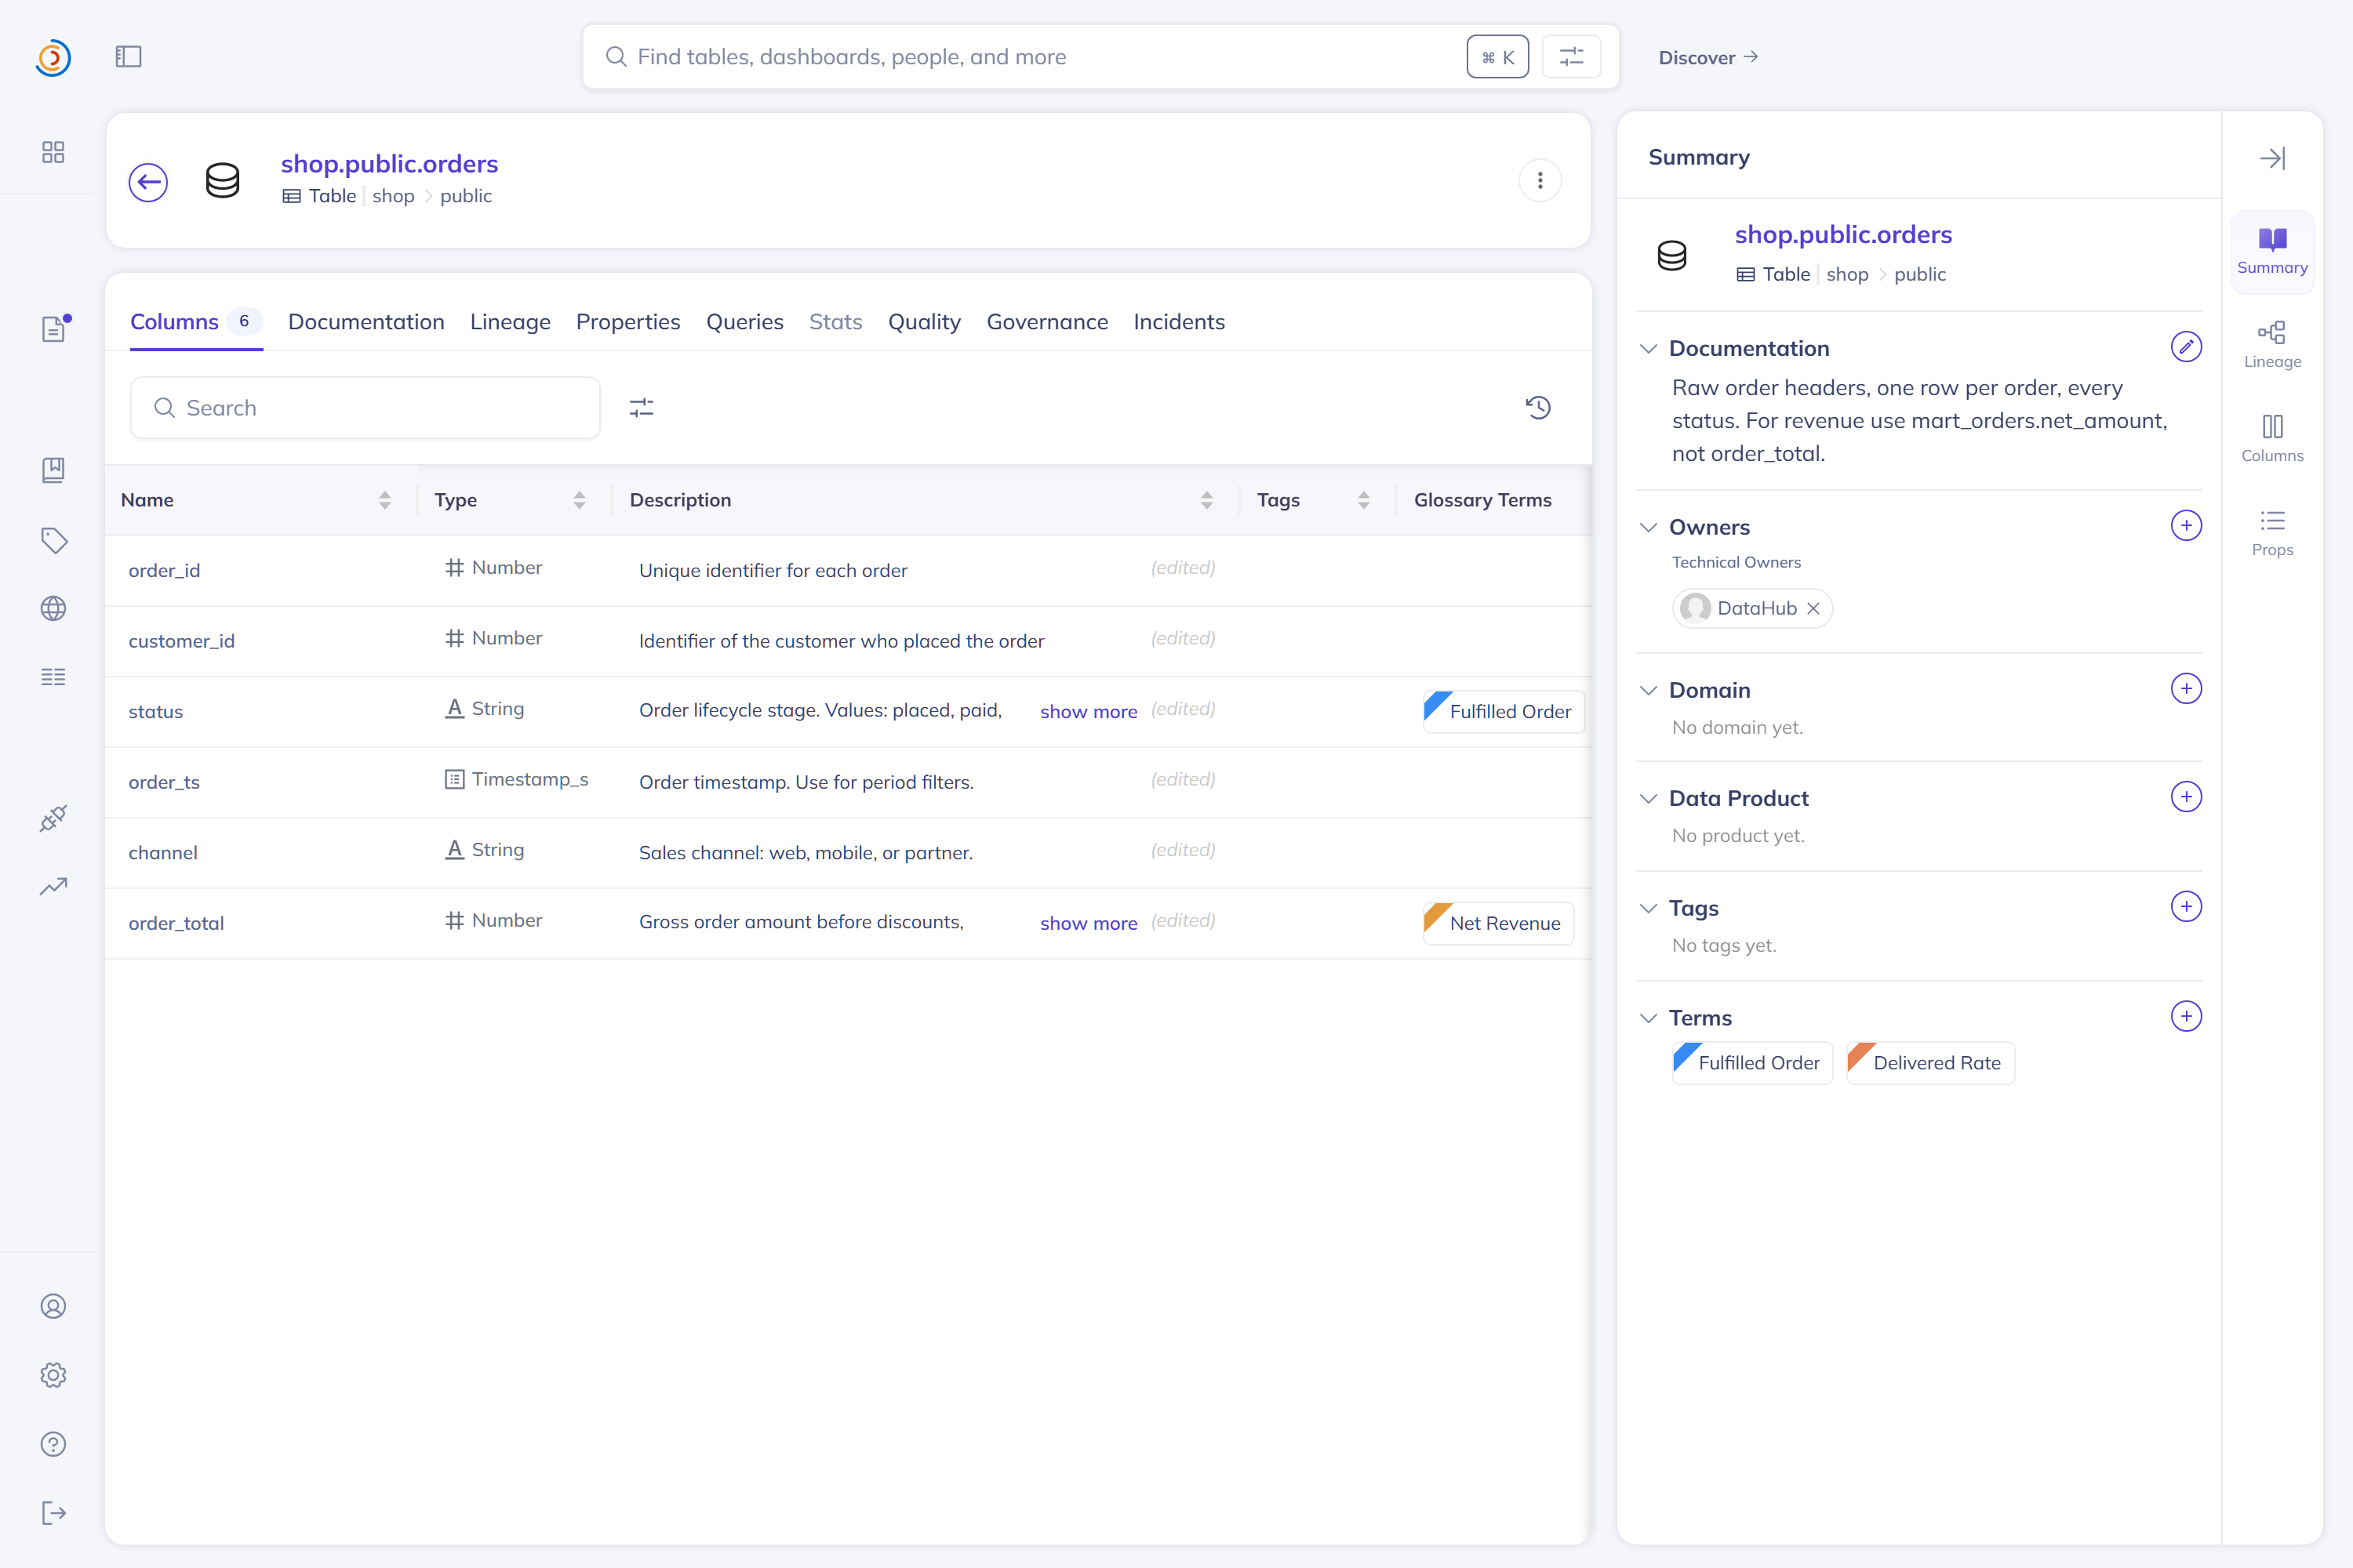This screenshot has width=2353, height=1568.
Task: Add a domain with the plus icon
Action: tap(2186, 688)
